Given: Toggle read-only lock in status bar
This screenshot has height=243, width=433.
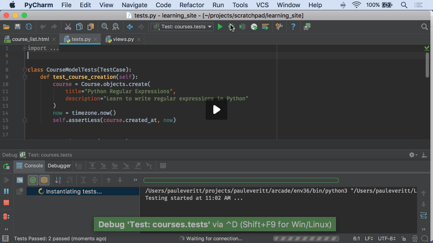Looking at the screenshot, I should [x=404, y=238].
